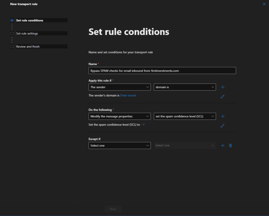Image resolution: width=269 pixels, height=216 pixels.
Task: Add another condition with the plus icon
Action: pyautogui.click(x=223, y=87)
